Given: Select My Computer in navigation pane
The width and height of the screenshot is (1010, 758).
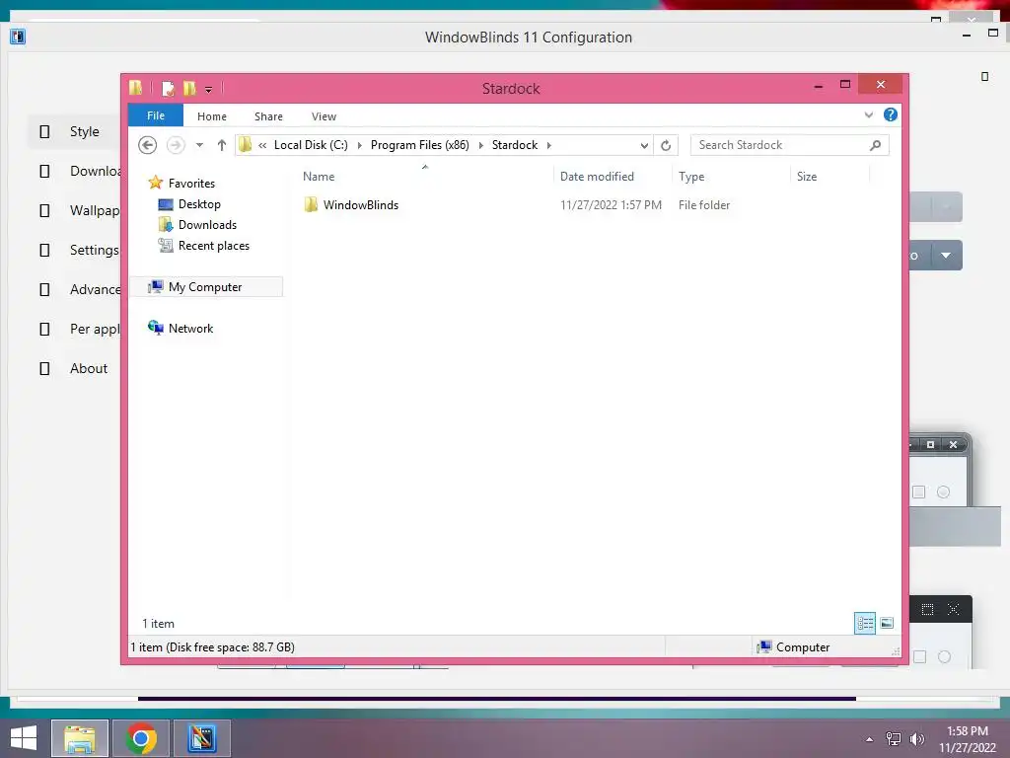Looking at the screenshot, I should pyautogui.click(x=206, y=287).
